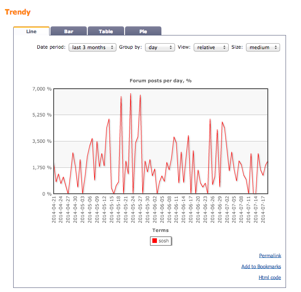301x292 pixels.
Task: Switch to the Line tab
Action: pos(31,31)
